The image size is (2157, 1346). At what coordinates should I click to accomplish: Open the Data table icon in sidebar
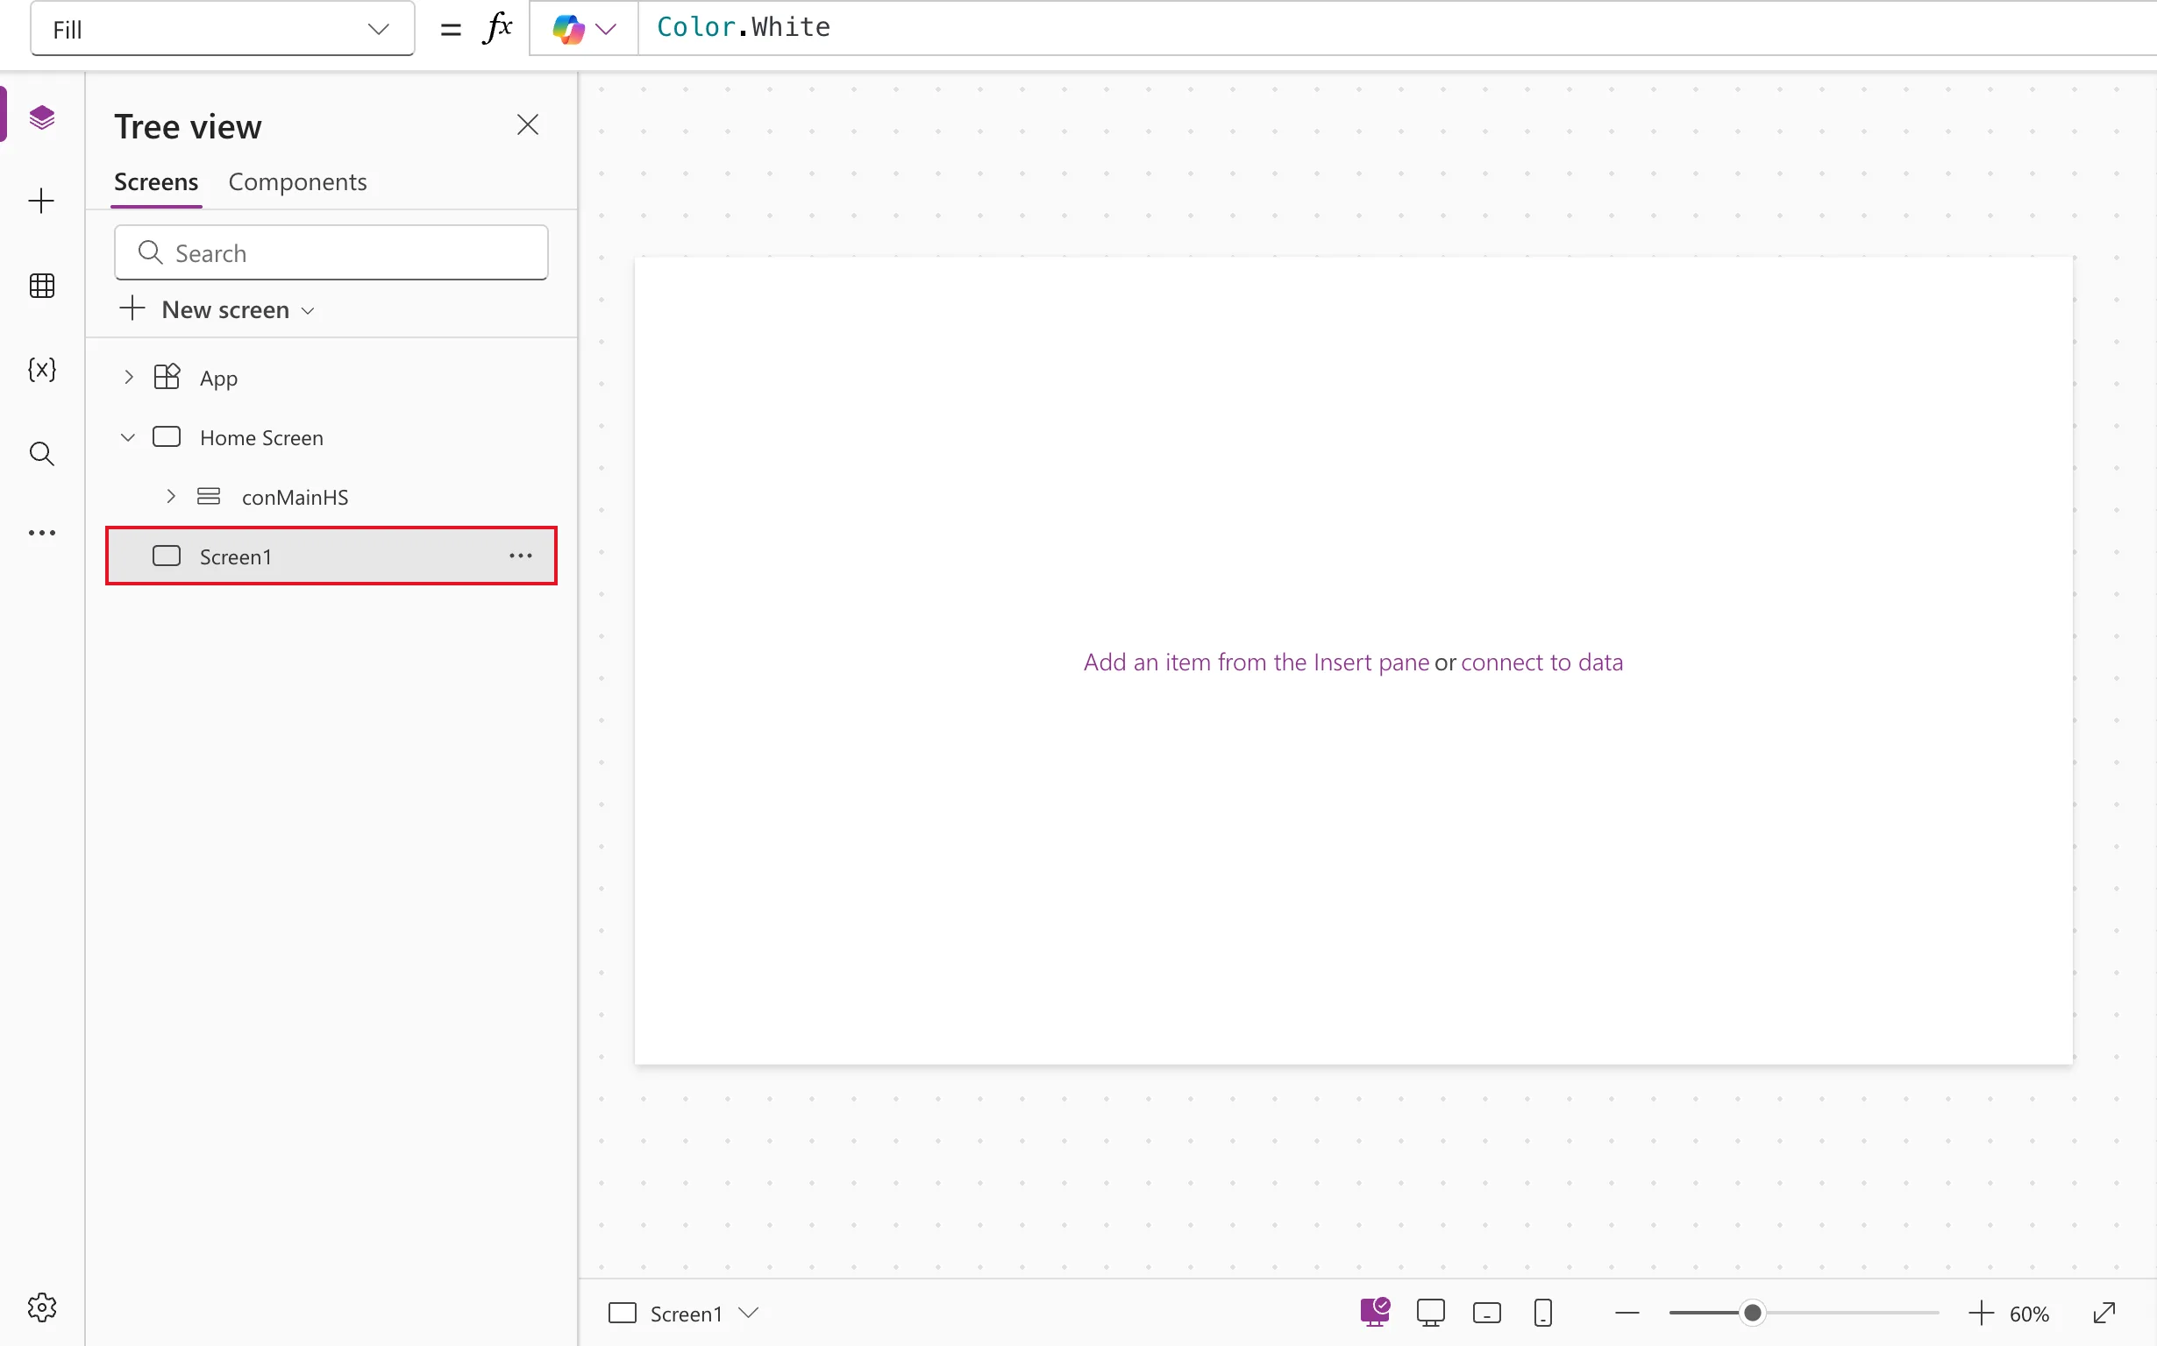tap(42, 285)
